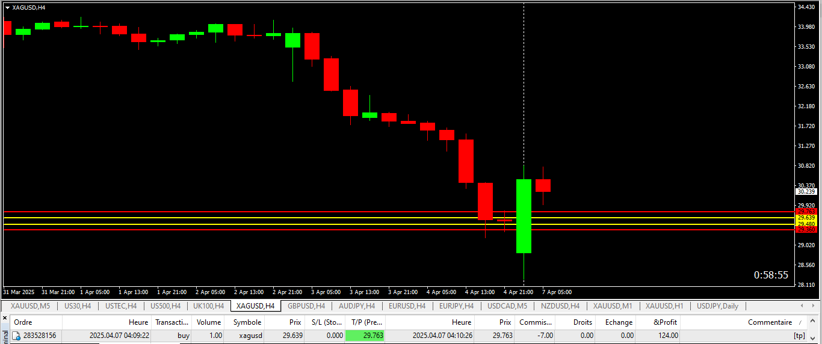Switch to the US30,H4 chart tab

[78, 306]
